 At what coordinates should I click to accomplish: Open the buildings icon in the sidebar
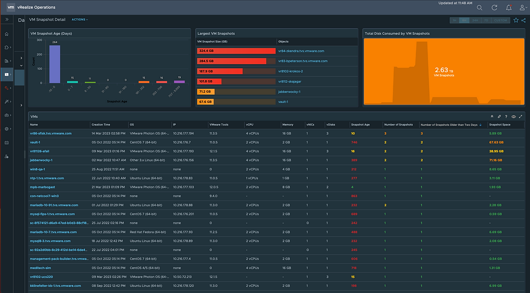[x=6, y=61]
